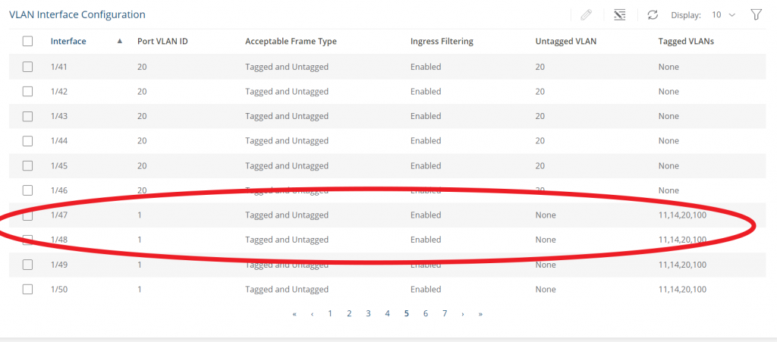Click the previous page arrow
The height and width of the screenshot is (342, 777).
pos(312,314)
